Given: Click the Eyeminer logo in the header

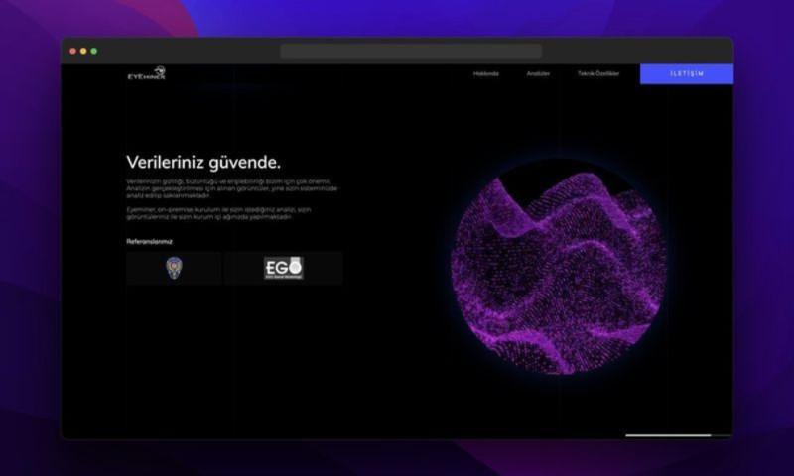Looking at the screenshot, I should click(x=146, y=73).
